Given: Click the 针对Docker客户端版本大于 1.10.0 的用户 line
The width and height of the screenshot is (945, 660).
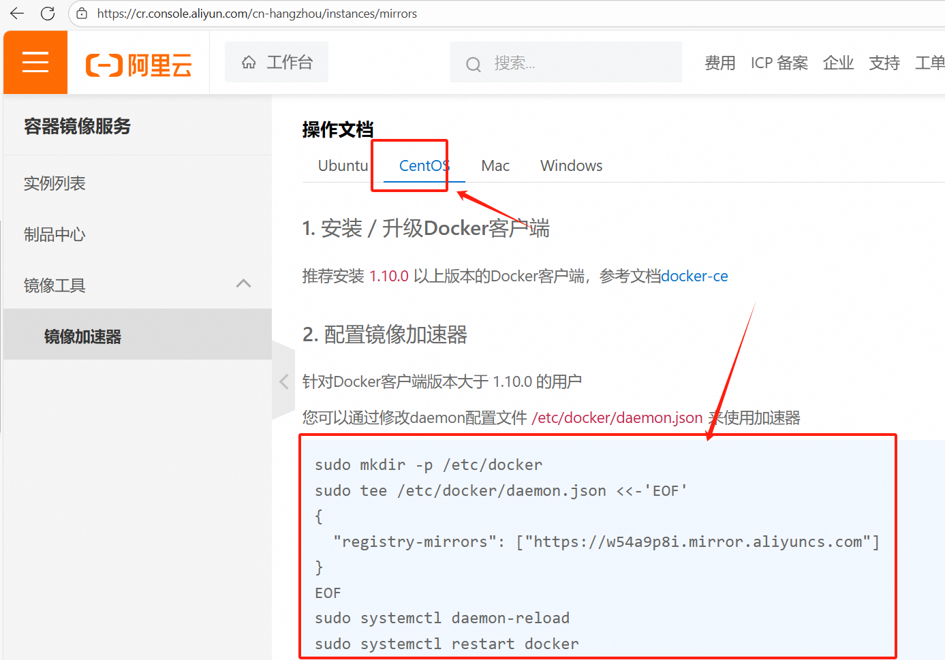Looking at the screenshot, I should (x=442, y=381).
